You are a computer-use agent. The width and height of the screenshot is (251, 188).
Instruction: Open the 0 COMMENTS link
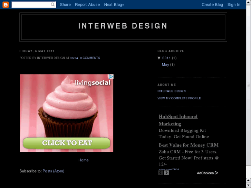(90, 58)
